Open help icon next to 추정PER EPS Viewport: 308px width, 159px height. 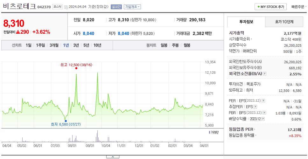click(x=255, y=107)
